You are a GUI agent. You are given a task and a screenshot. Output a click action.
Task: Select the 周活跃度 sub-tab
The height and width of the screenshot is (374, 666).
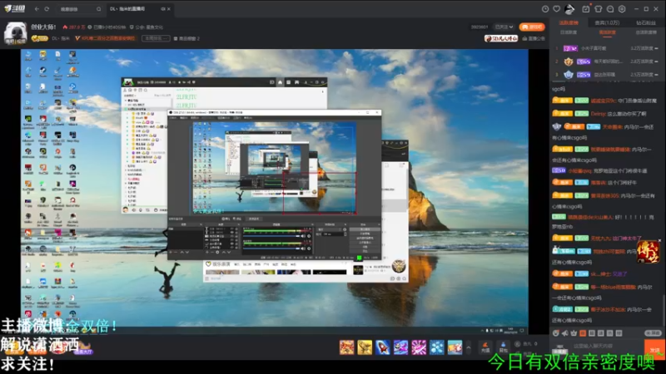click(607, 32)
